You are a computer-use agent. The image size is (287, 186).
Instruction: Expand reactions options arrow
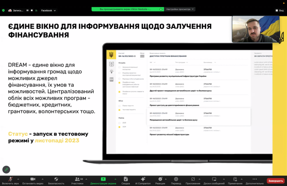click(166, 179)
